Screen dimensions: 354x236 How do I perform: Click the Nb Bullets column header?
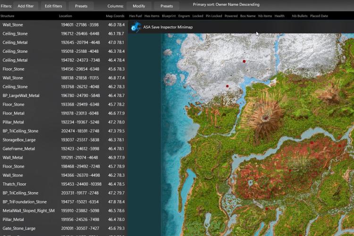click(300, 16)
